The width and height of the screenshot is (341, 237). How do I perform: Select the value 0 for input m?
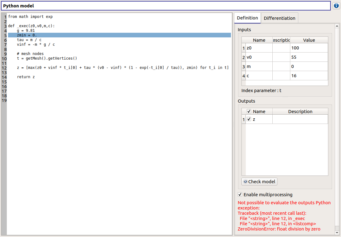[308, 66]
